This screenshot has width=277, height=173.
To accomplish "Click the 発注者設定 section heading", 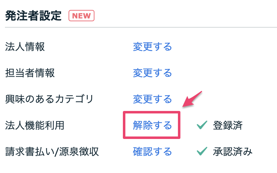I will (33, 16).
